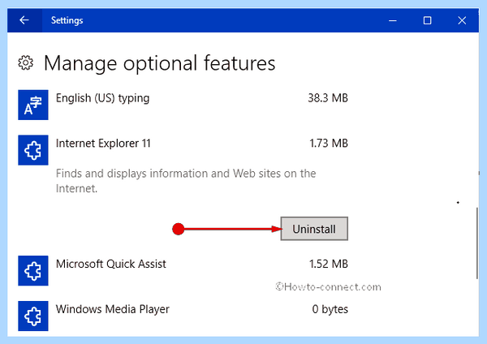487x344 pixels.
Task: Click the Windows Media Player puzzle icon
Action: point(33,316)
